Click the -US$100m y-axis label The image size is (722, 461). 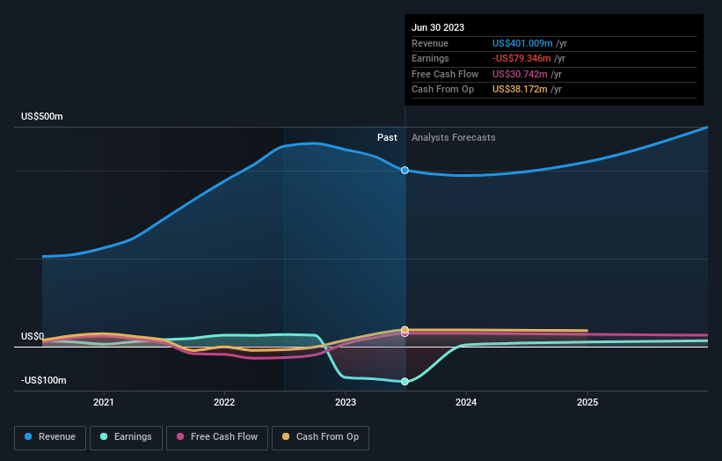point(44,380)
